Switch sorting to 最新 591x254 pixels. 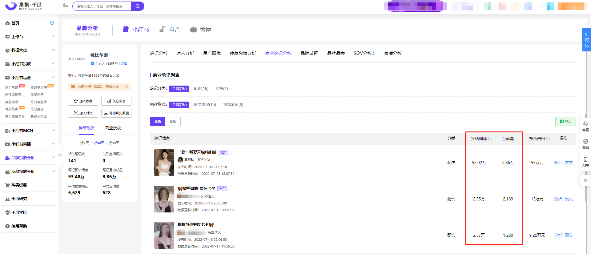point(173,121)
